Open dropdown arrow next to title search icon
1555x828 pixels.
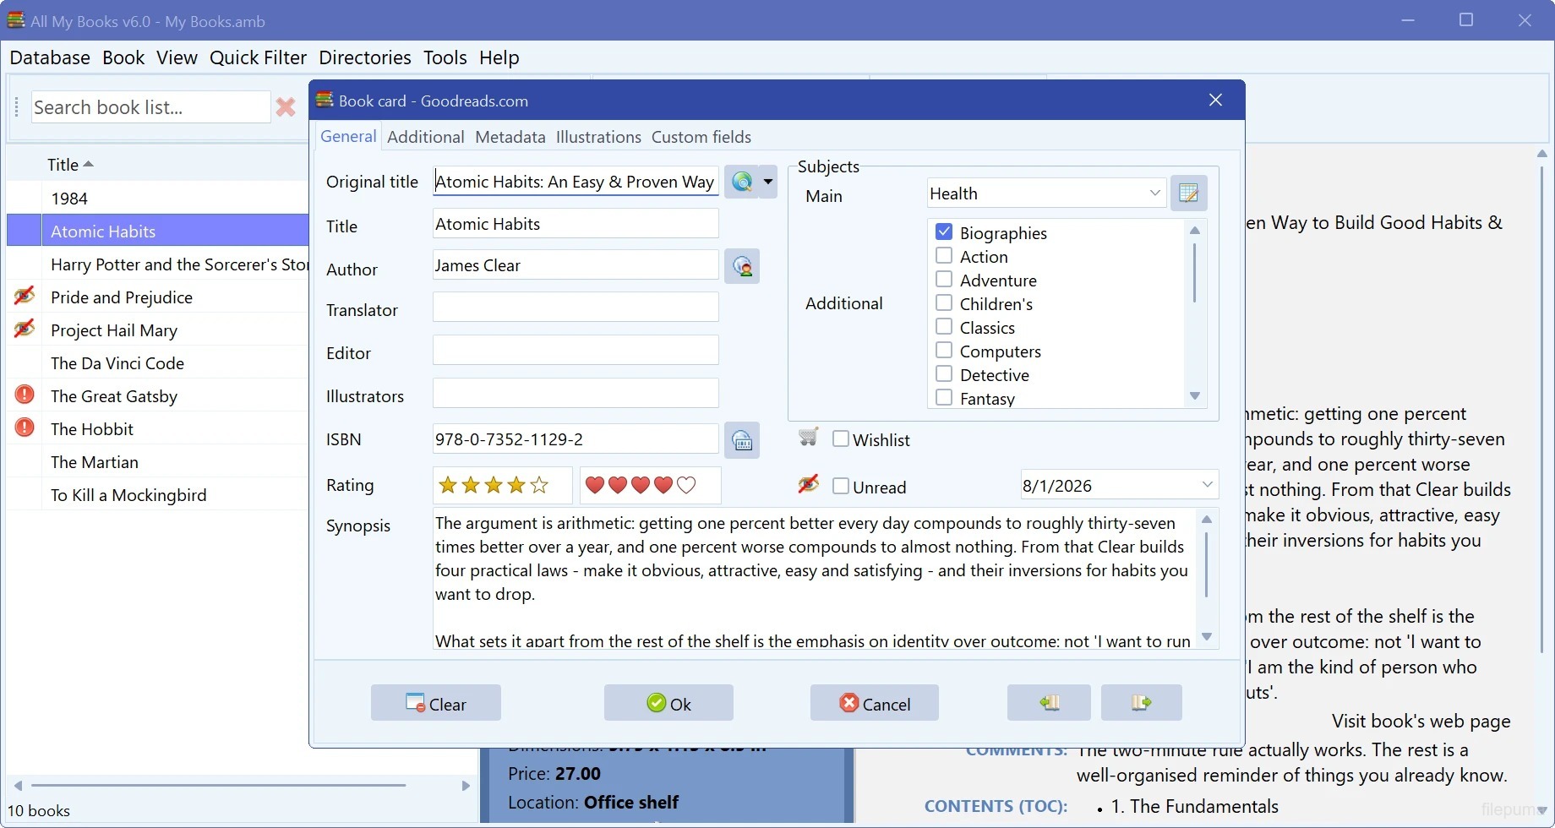pos(768,182)
